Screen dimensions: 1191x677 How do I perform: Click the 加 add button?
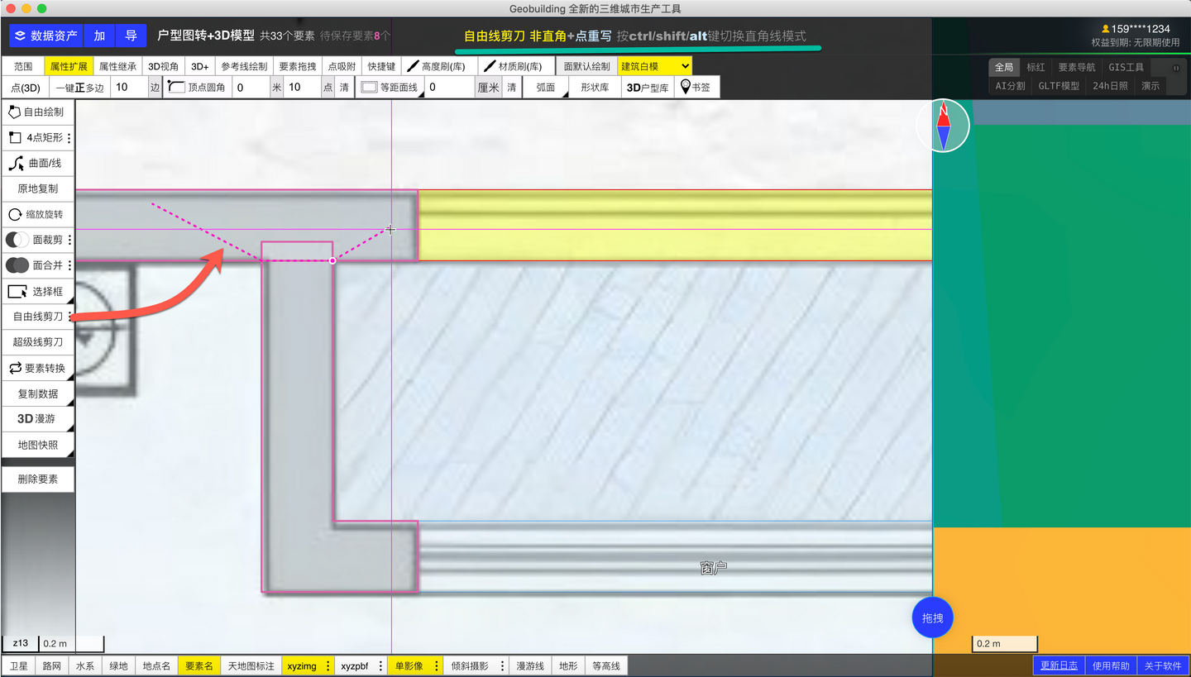[99, 36]
